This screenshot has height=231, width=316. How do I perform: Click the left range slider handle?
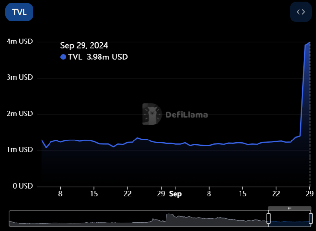point(269,219)
